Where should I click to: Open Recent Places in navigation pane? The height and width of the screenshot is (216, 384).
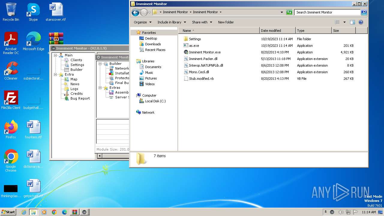click(x=155, y=50)
